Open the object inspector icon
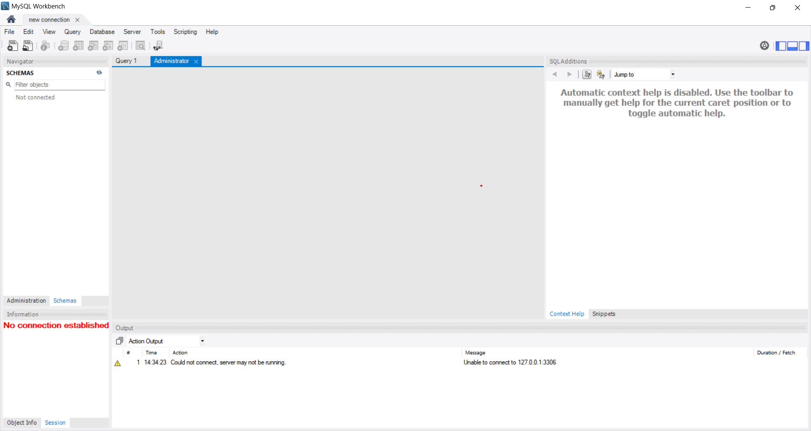 45,46
